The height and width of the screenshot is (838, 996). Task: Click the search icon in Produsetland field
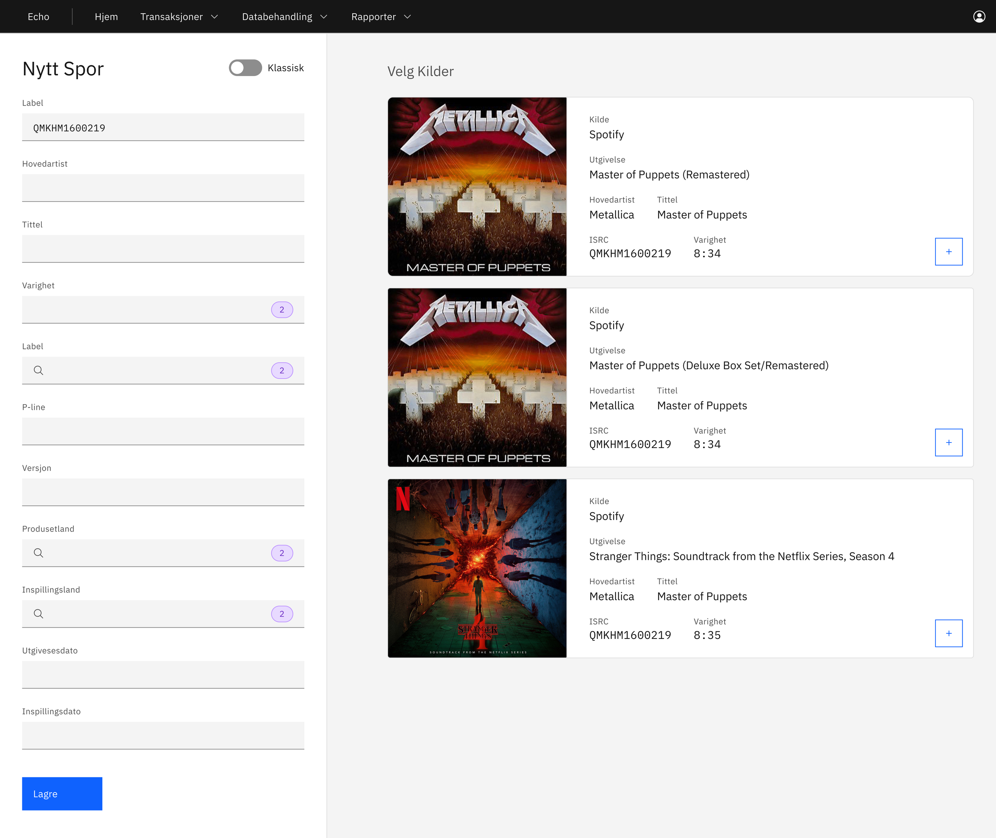(39, 553)
